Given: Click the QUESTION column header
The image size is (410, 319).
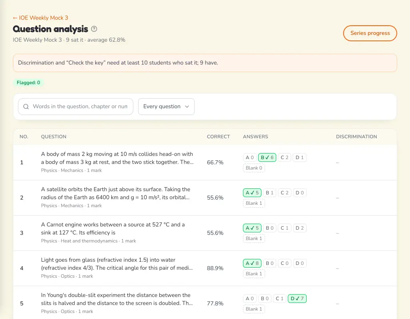Looking at the screenshot, I should pos(54,137).
